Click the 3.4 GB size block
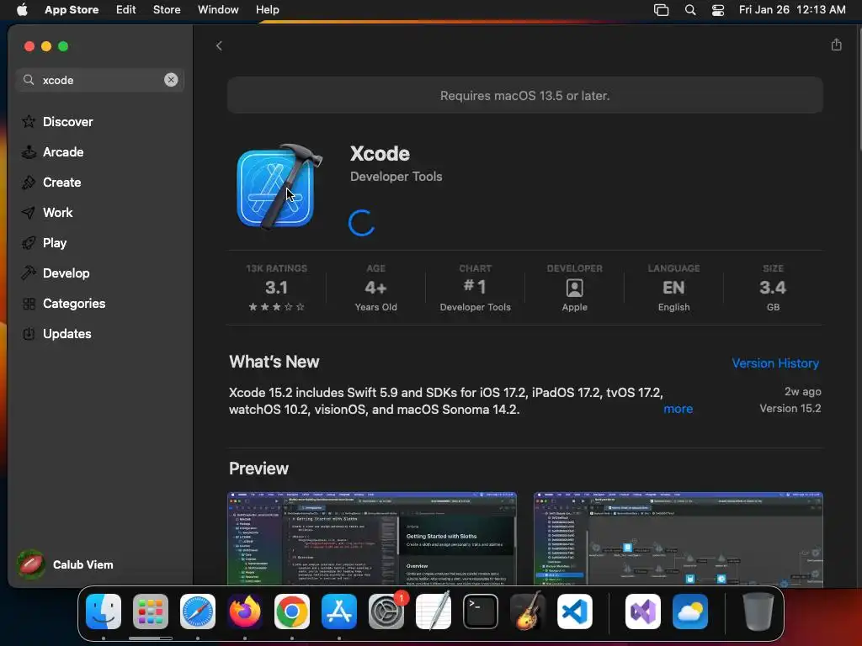Image resolution: width=862 pixels, height=646 pixels. (773, 288)
